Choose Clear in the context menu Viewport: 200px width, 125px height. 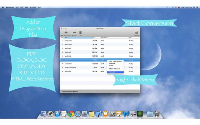click(x=115, y=65)
